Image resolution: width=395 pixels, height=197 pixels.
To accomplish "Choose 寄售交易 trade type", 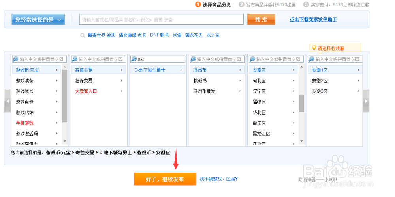I will [98, 70].
